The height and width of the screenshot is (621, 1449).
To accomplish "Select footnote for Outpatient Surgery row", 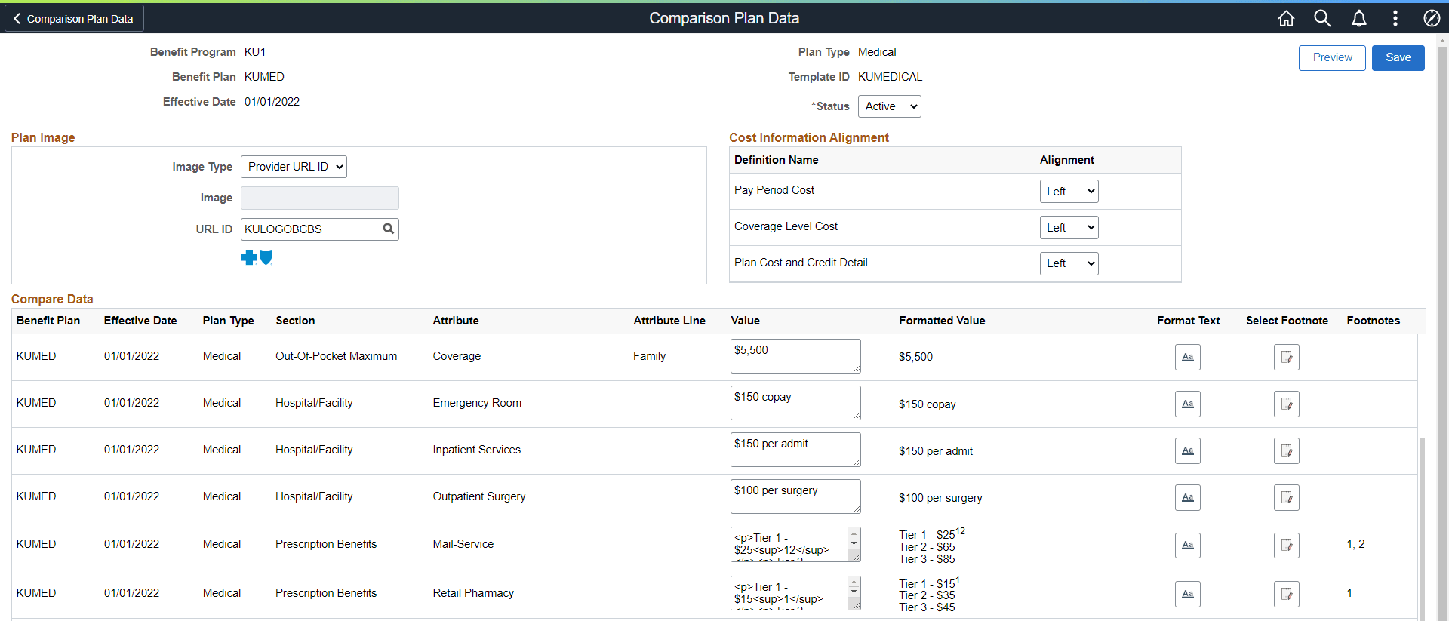I will pyautogui.click(x=1286, y=497).
